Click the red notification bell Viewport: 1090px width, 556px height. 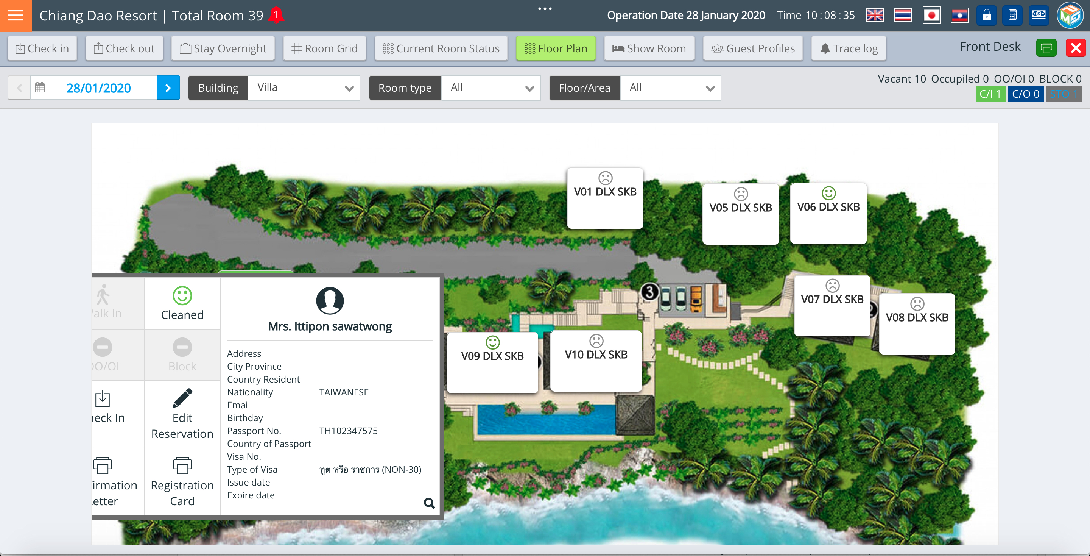pyautogui.click(x=276, y=15)
